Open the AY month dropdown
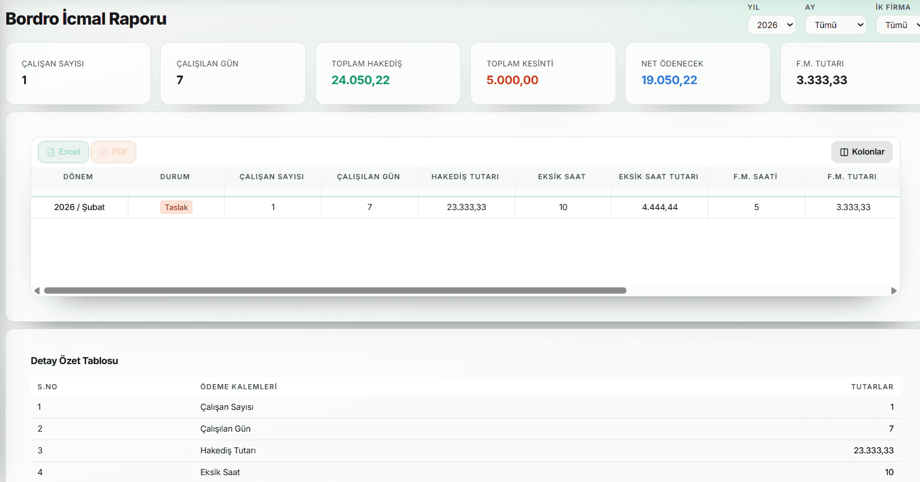920x482 pixels. click(x=836, y=25)
